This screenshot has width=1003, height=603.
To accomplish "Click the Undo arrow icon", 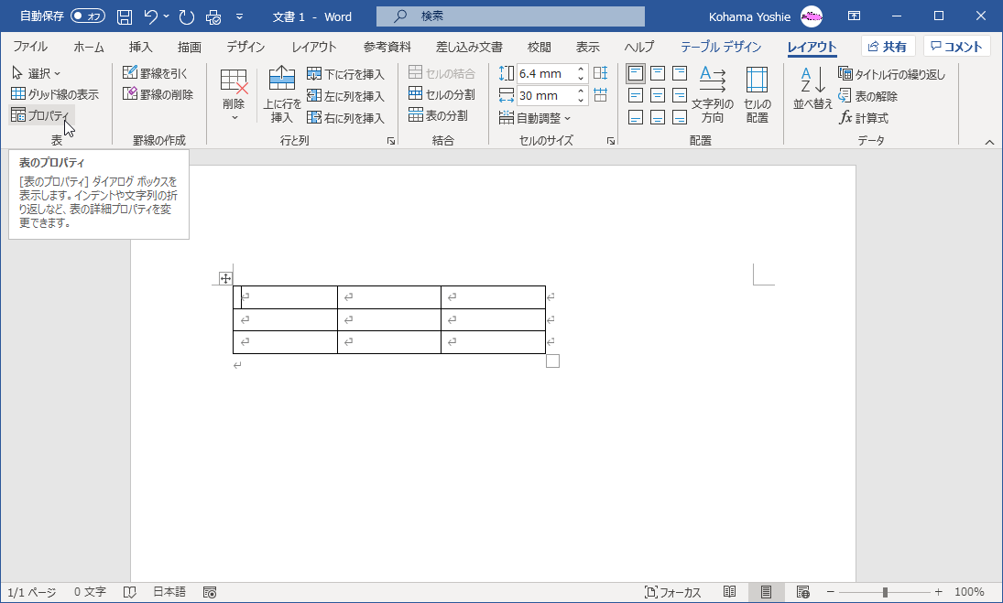I will point(151,16).
